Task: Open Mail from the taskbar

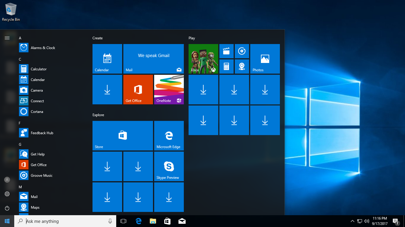Action: (x=182, y=221)
